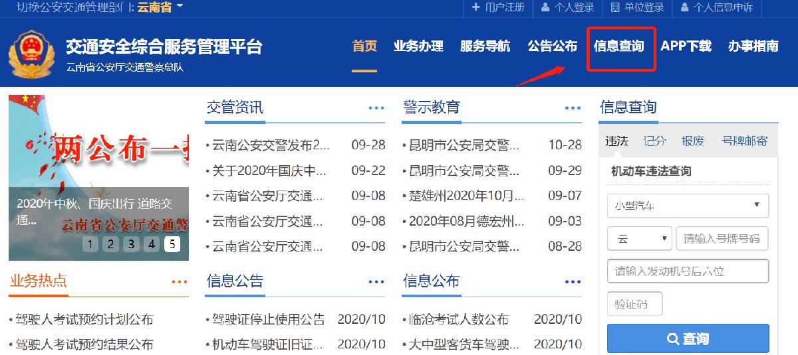Go to carousel slide 5

click(x=172, y=245)
